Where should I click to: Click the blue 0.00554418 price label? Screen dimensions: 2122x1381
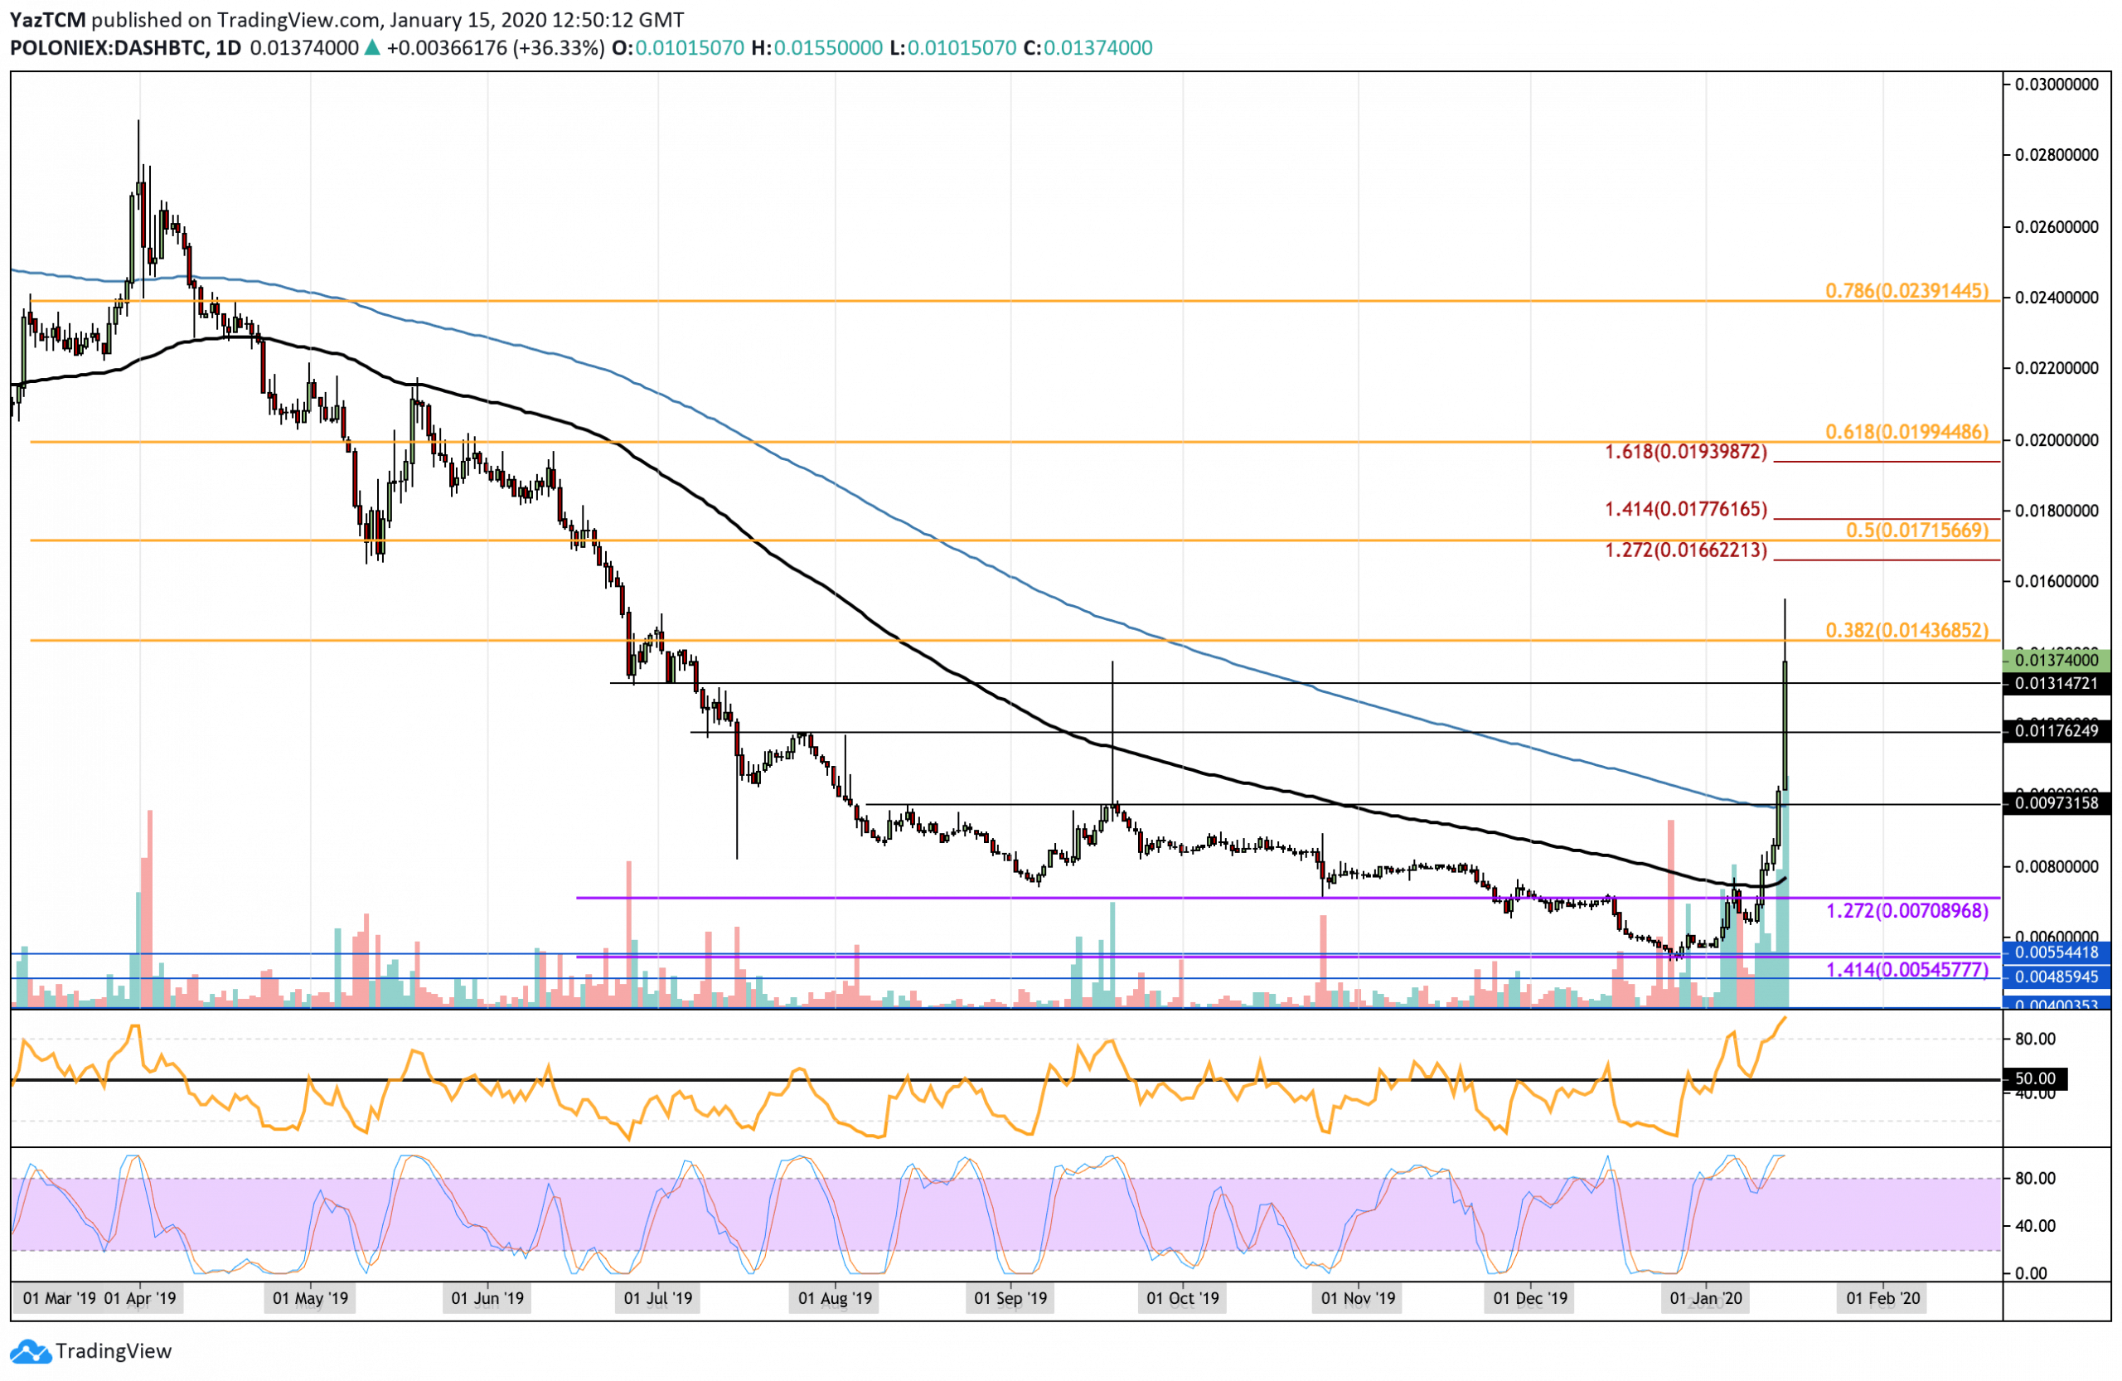(2055, 952)
